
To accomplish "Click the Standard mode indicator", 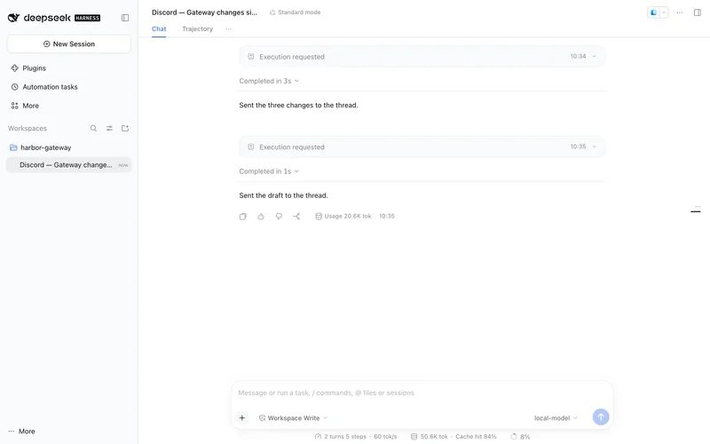I will [x=296, y=12].
